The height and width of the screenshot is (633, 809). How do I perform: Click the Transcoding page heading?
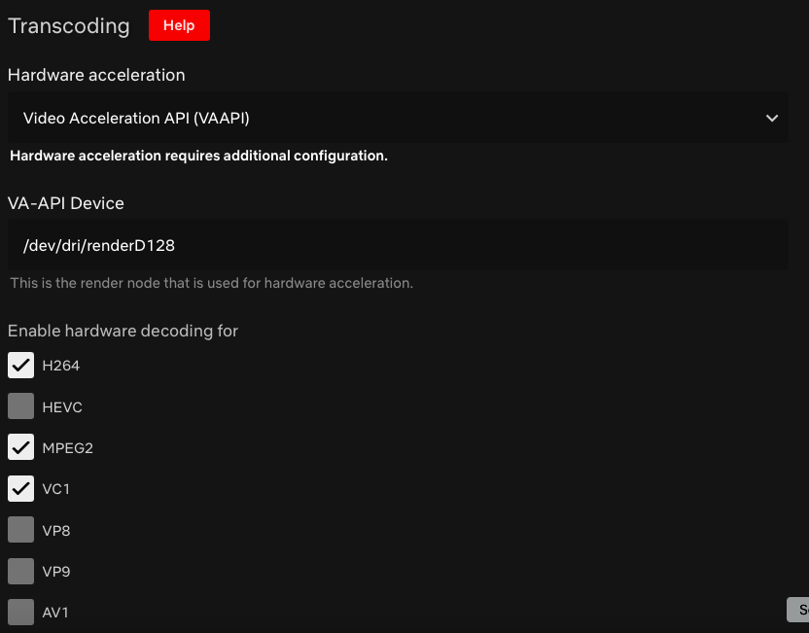[69, 26]
